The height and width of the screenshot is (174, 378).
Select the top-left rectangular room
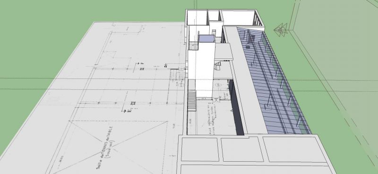coord(197,17)
